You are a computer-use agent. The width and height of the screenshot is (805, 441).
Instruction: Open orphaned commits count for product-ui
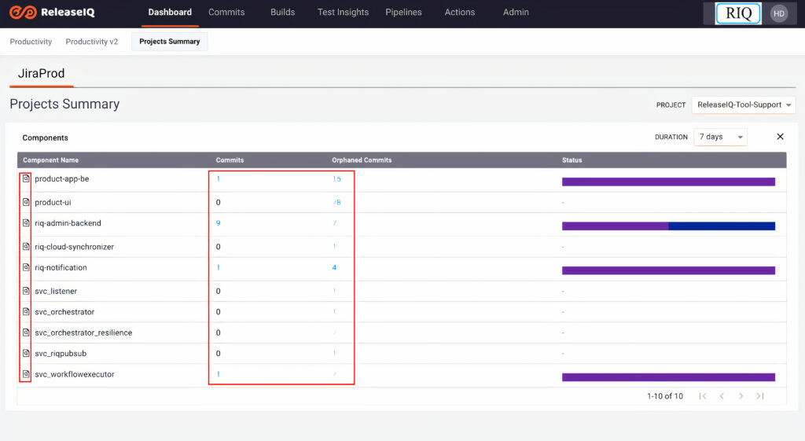click(336, 202)
